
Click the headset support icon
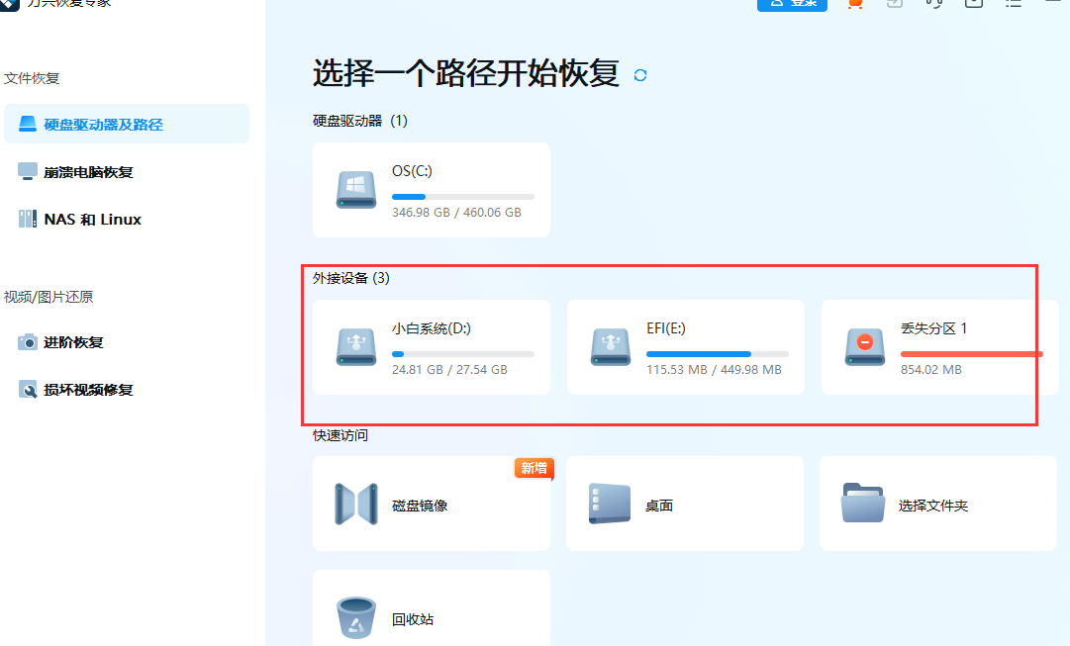[933, 4]
